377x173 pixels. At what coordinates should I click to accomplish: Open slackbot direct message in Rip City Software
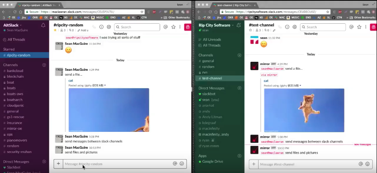click(209, 94)
